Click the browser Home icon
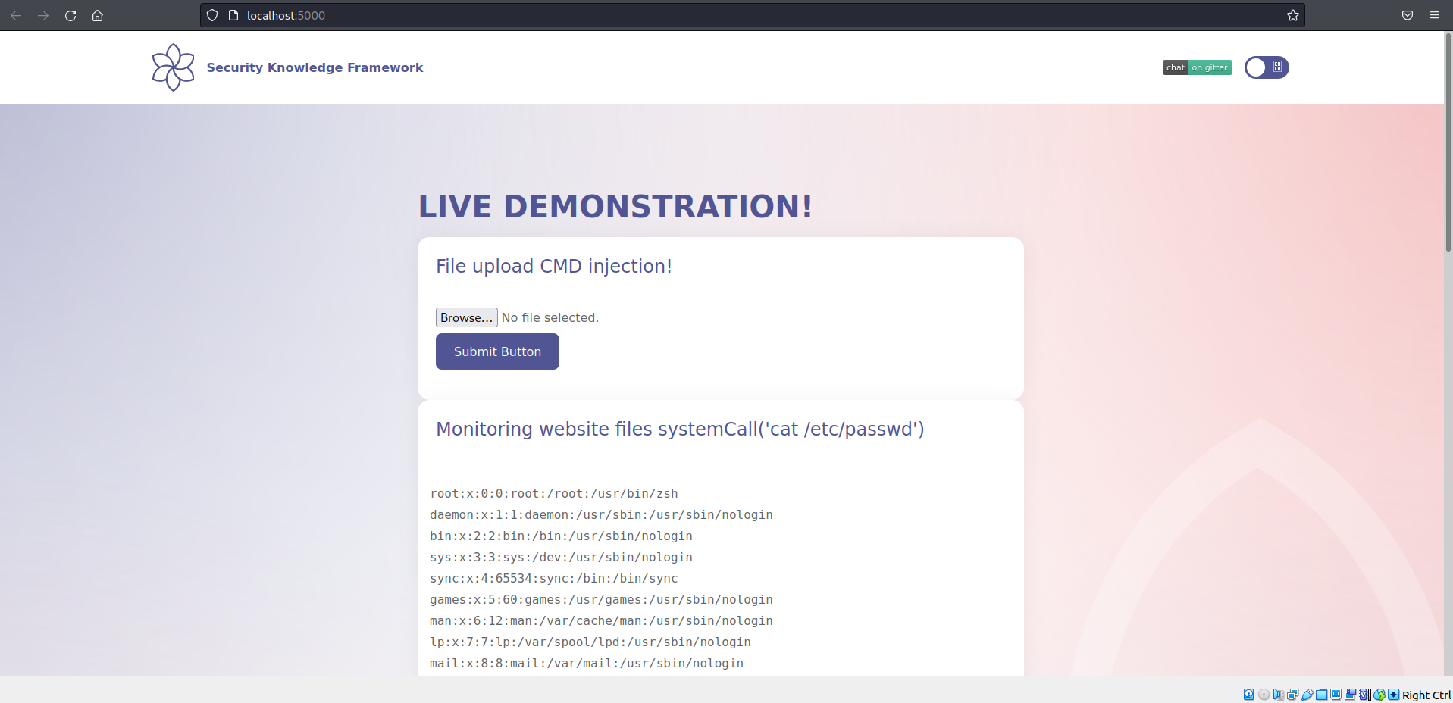The image size is (1453, 703). pyautogui.click(x=97, y=15)
